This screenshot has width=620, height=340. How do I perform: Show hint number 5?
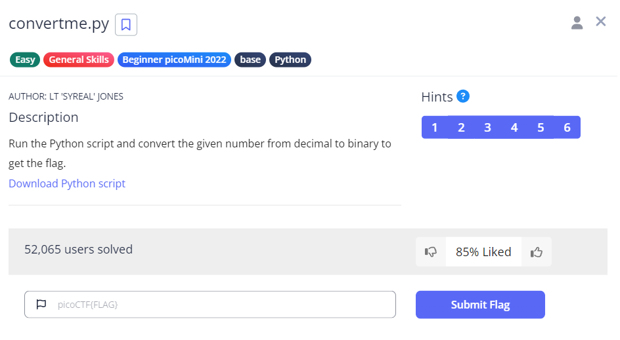pyautogui.click(x=541, y=127)
